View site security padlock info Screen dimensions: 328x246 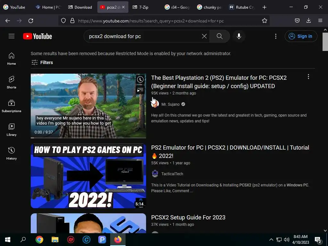[x=72, y=21]
